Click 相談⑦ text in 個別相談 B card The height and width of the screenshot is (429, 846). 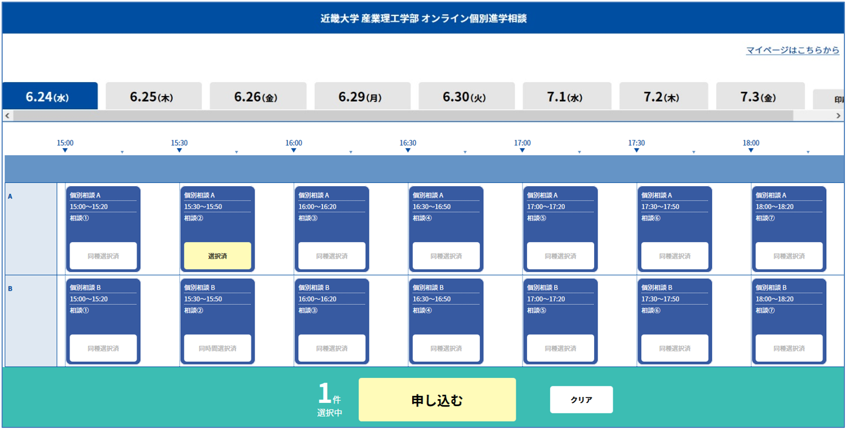765,311
